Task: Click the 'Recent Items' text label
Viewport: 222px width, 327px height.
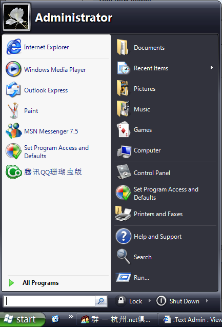Action: (151, 68)
